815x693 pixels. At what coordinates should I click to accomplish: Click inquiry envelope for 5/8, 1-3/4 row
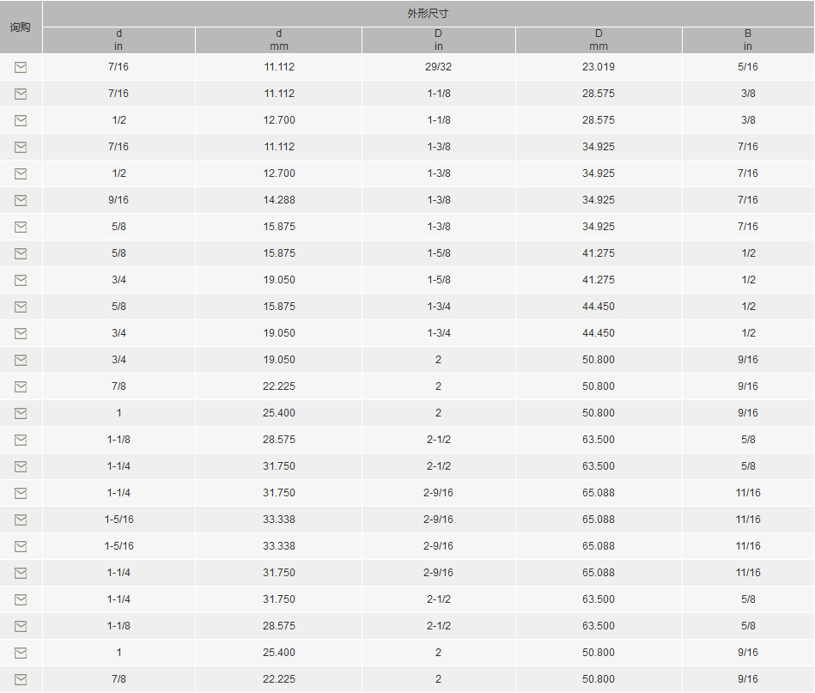21,307
